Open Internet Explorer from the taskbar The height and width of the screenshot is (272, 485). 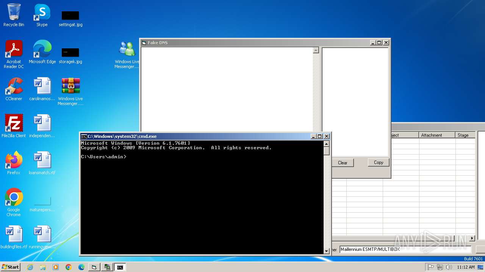click(30, 267)
